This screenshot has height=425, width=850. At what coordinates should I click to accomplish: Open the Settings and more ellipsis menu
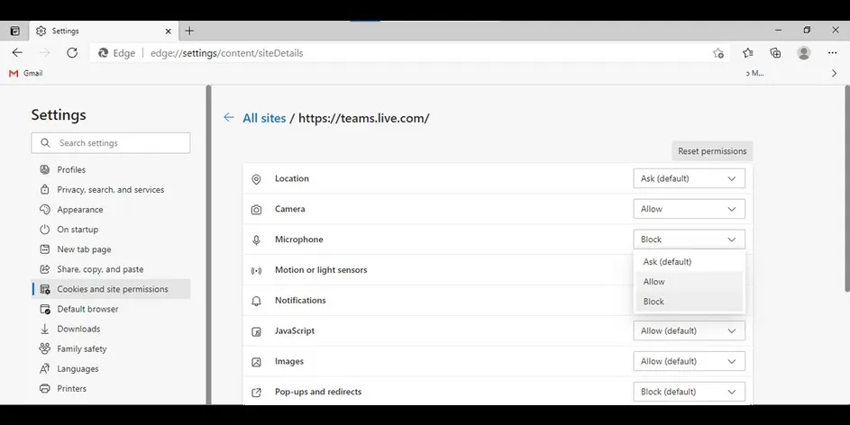click(833, 52)
